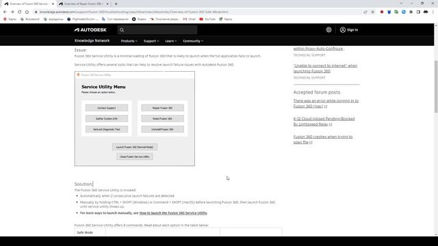Click the browser home icon
Image resolution: width=438 pixels, height=246 pixels.
pyautogui.click(x=27, y=12)
